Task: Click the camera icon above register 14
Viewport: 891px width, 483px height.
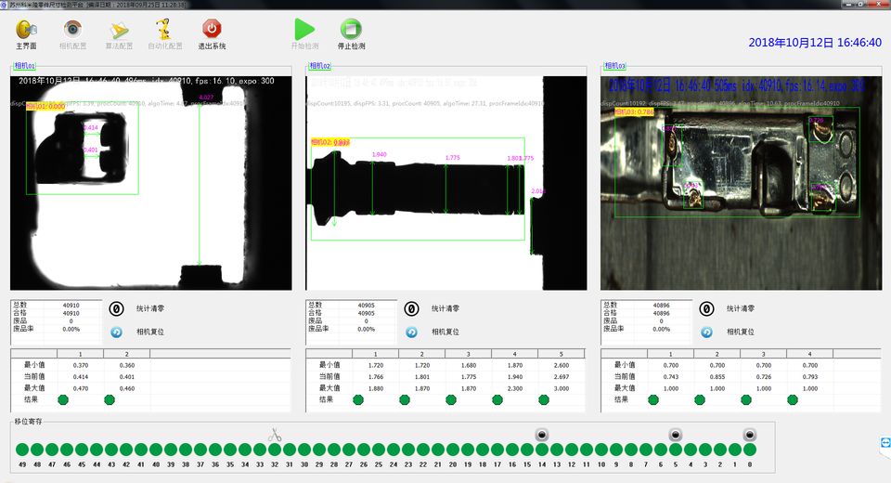Action: click(541, 435)
